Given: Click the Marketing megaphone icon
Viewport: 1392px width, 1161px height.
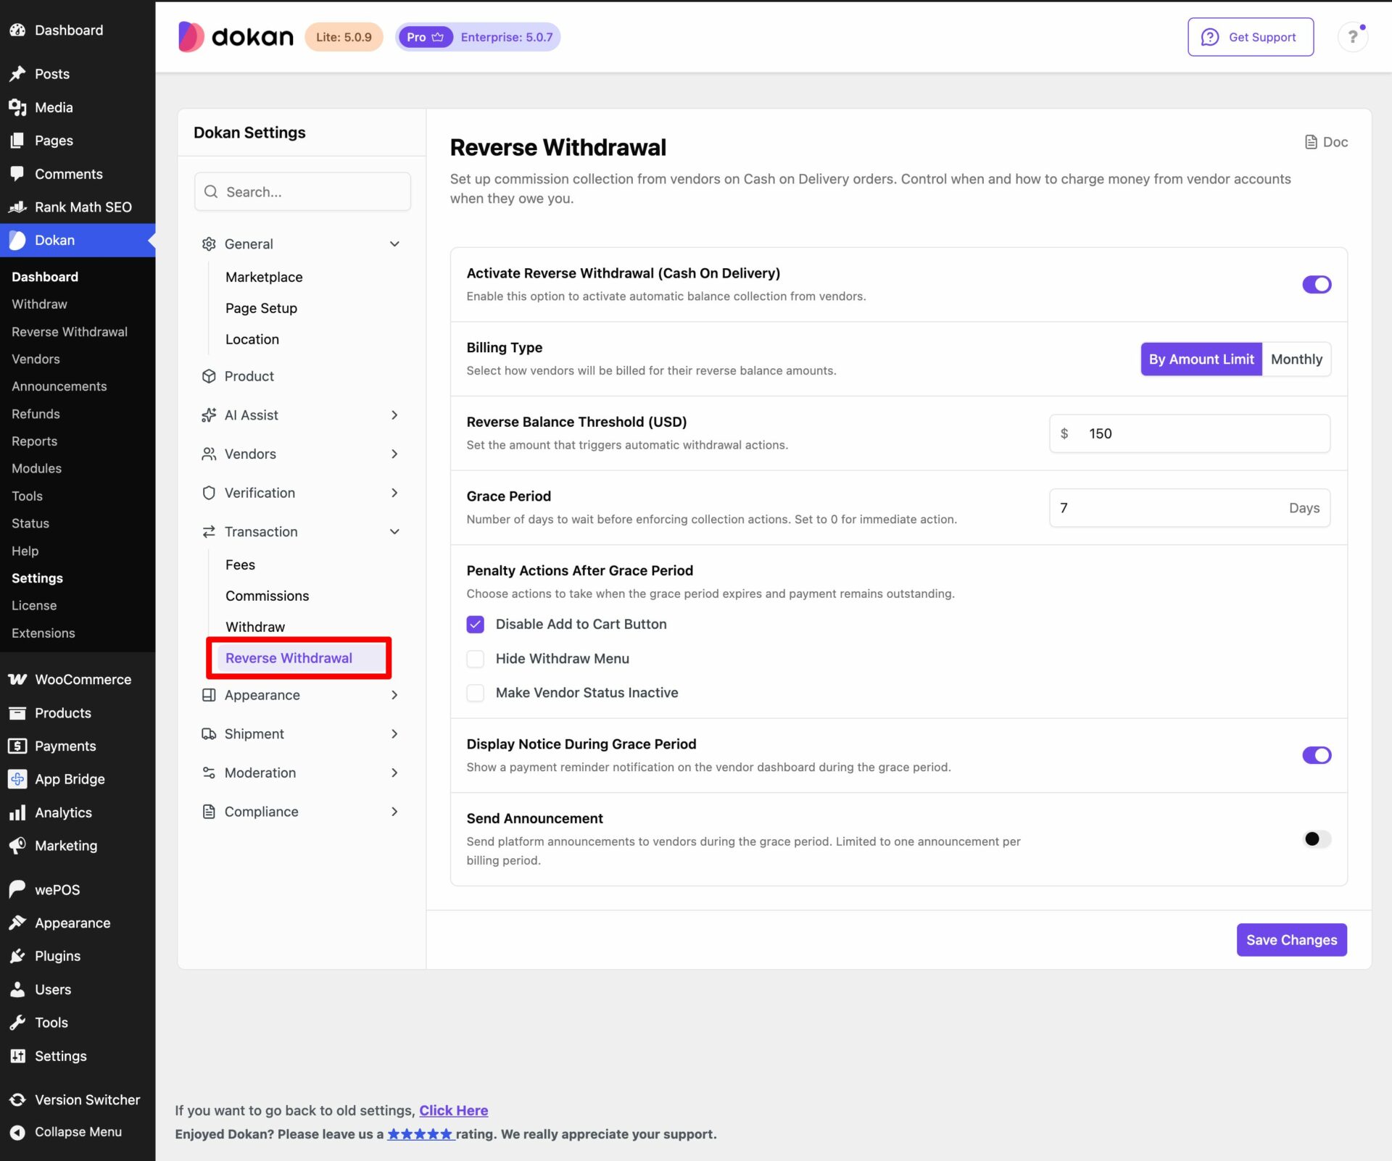Looking at the screenshot, I should [17, 846].
